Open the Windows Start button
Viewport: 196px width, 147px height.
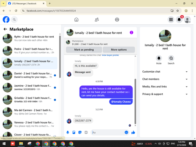[x=4, y=144]
